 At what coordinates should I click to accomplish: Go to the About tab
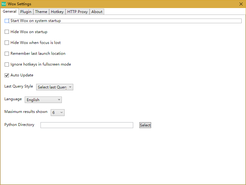point(97,12)
